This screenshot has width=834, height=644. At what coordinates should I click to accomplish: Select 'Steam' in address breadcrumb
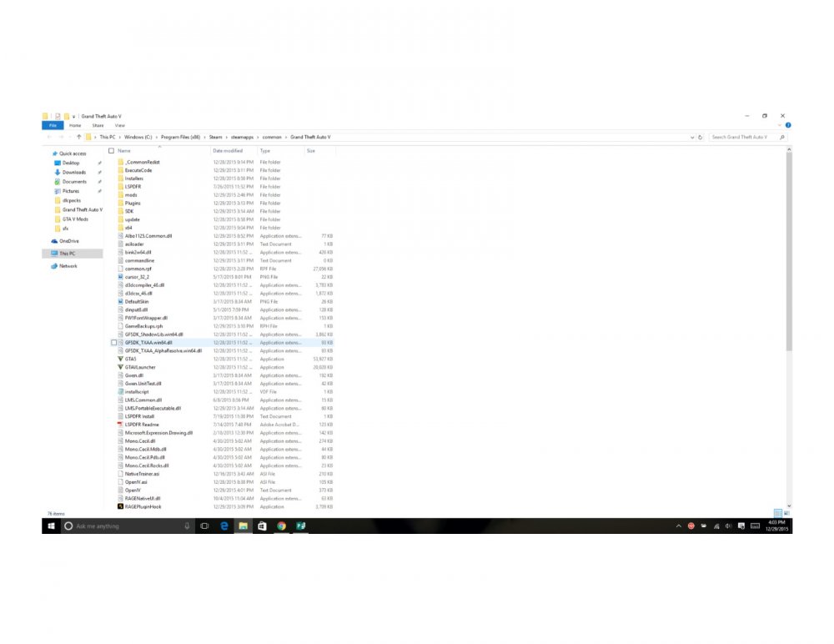[215, 138]
